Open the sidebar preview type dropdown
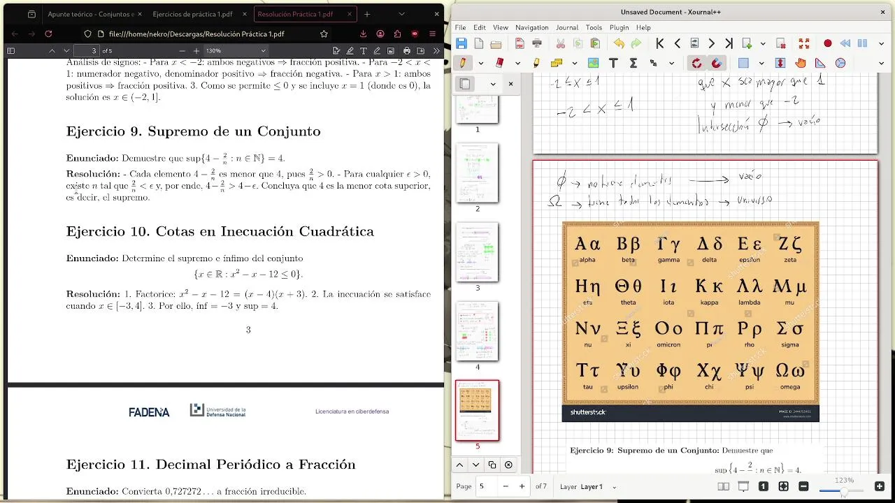 (x=492, y=84)
